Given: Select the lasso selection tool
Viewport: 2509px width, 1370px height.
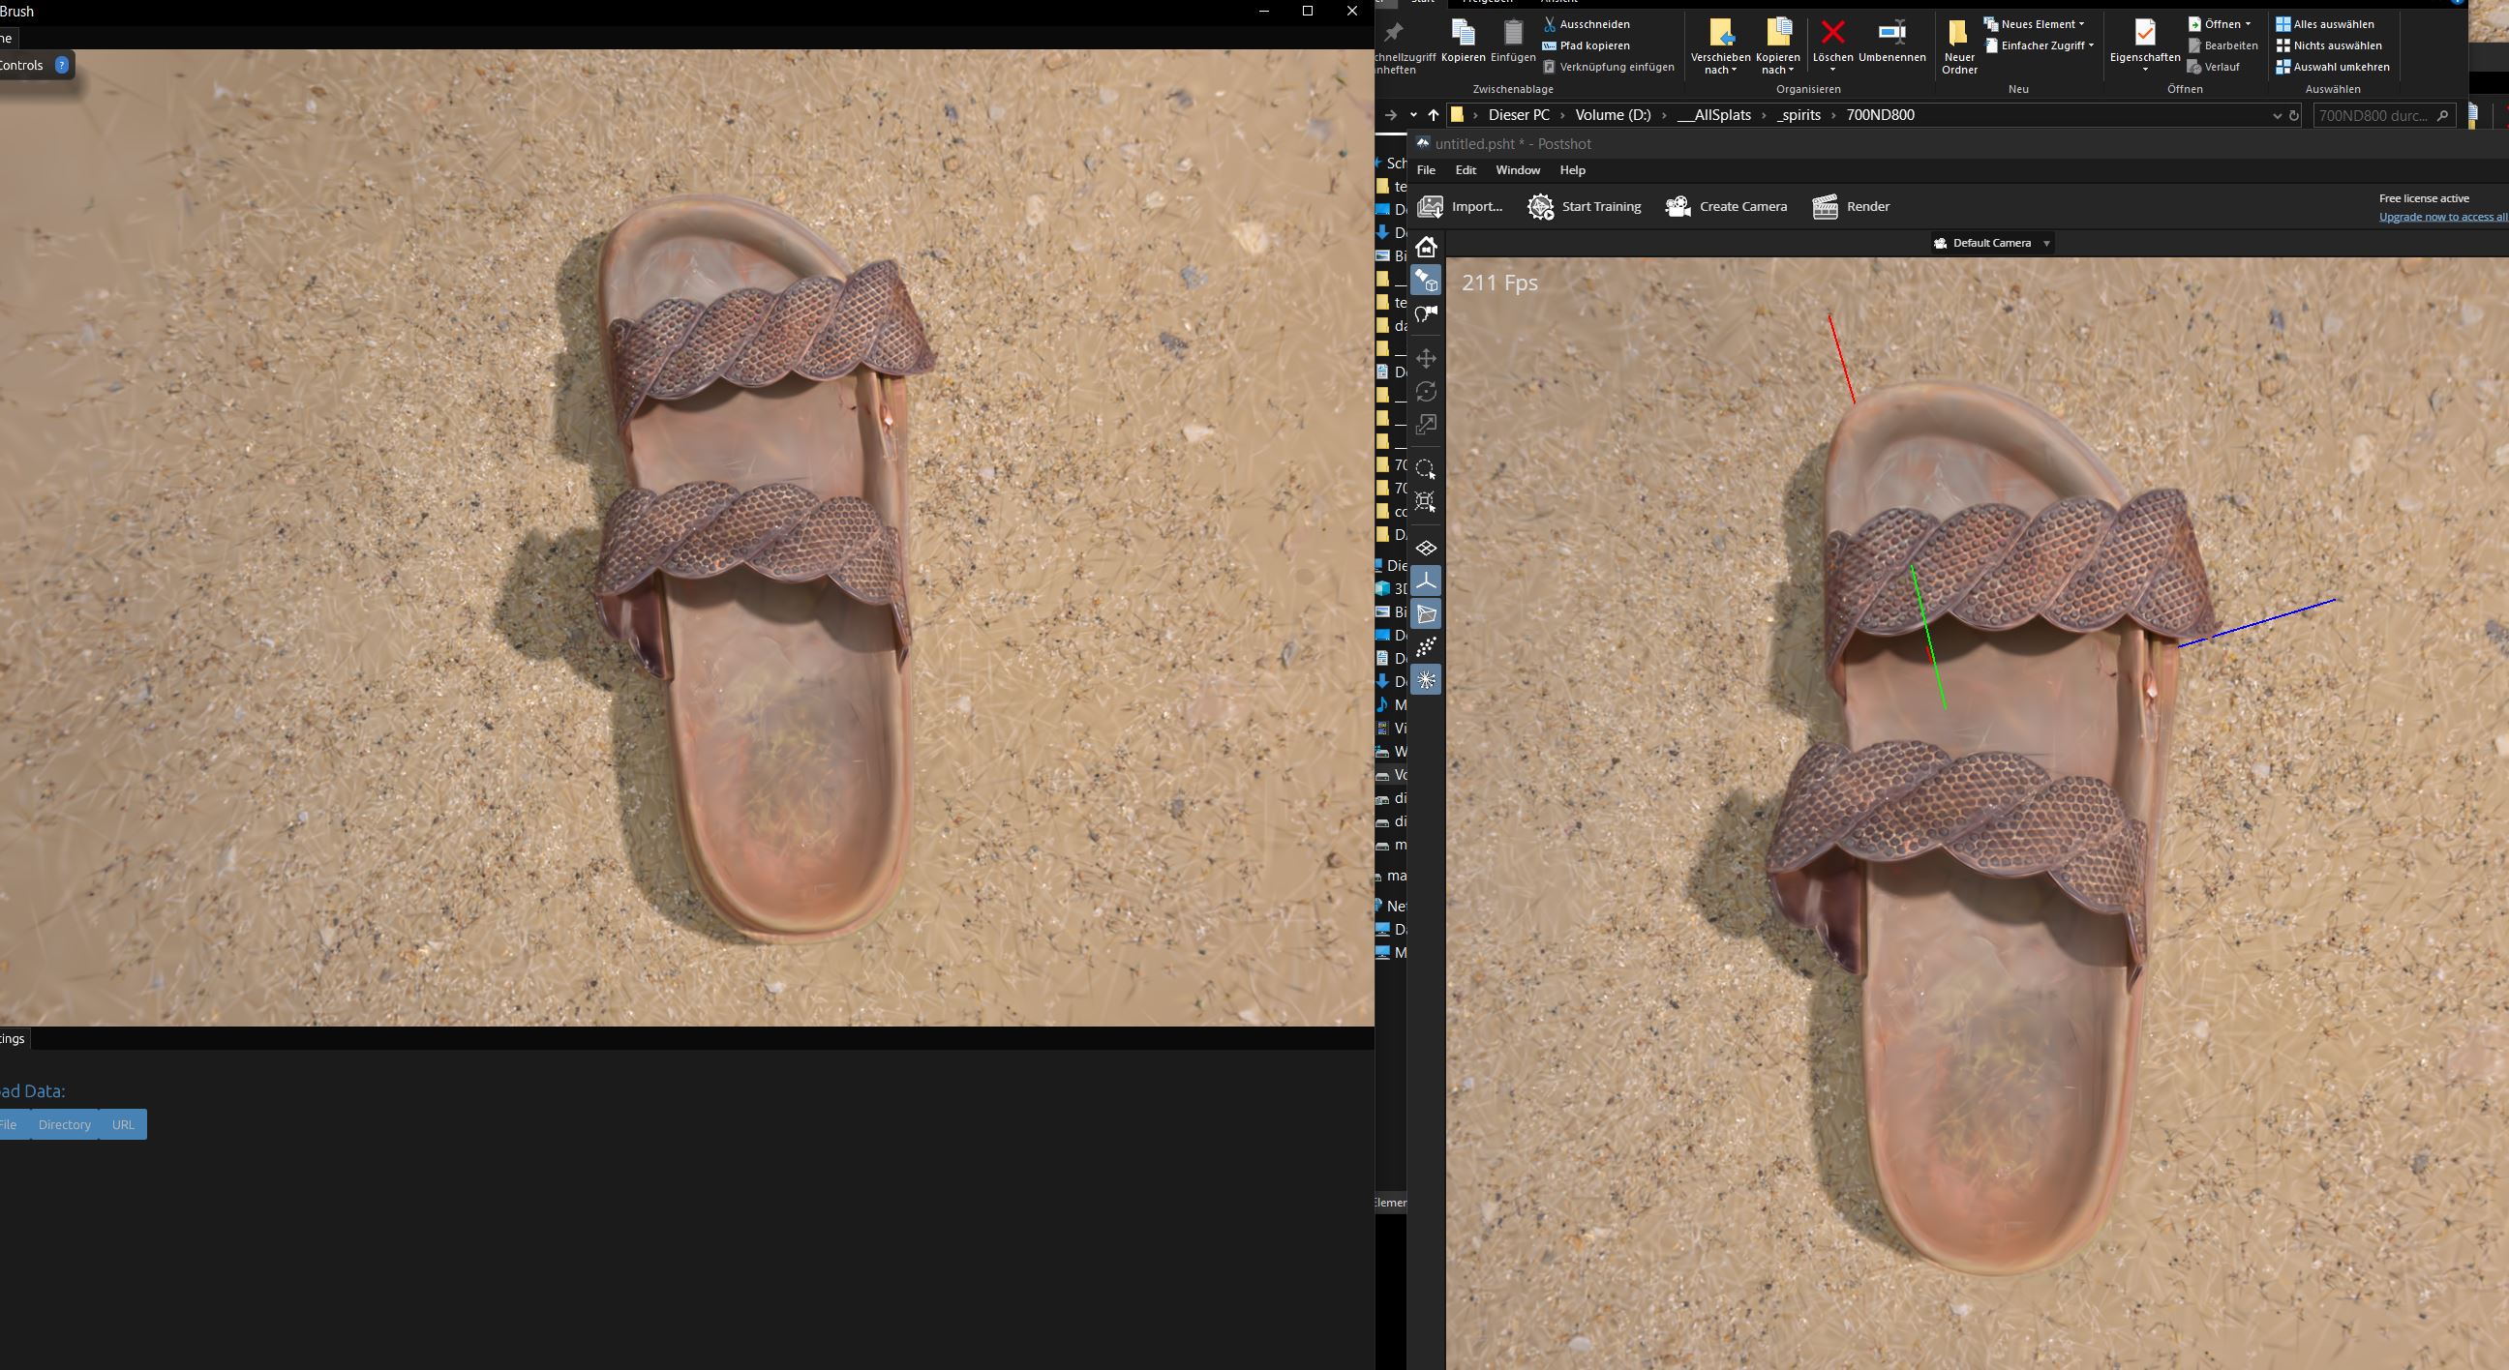Looking at the screenshot, I should tap(1426, 468).
